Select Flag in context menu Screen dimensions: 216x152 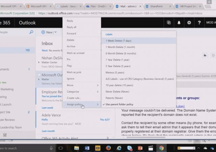click(x=82, y=66)
